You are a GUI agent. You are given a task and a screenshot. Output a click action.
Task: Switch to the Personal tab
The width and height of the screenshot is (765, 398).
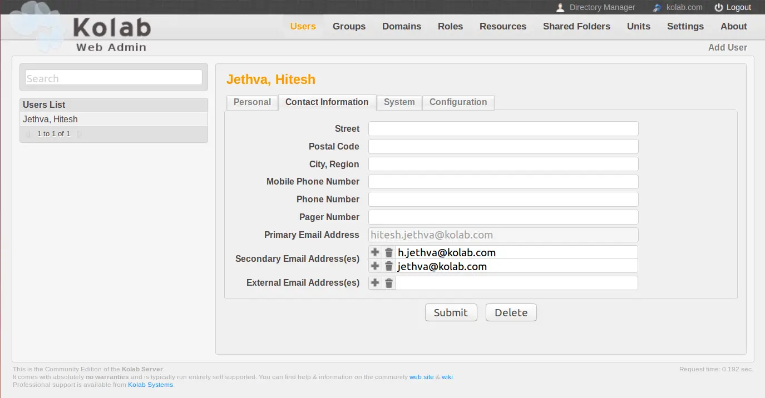(252, 102)
